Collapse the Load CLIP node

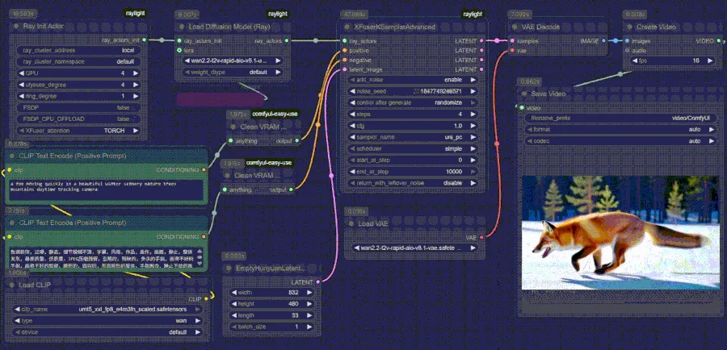pyautogui.click(x=11, y=285)
